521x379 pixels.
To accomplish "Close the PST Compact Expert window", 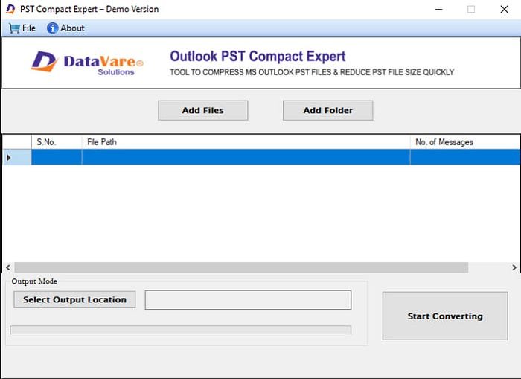I will (504, 10).
